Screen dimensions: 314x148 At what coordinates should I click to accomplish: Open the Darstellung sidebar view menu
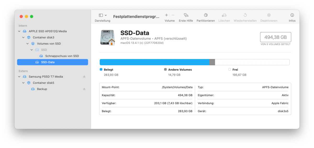pos(103,15)
